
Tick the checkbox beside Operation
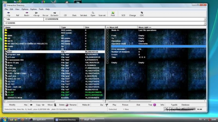pos(107,41)
